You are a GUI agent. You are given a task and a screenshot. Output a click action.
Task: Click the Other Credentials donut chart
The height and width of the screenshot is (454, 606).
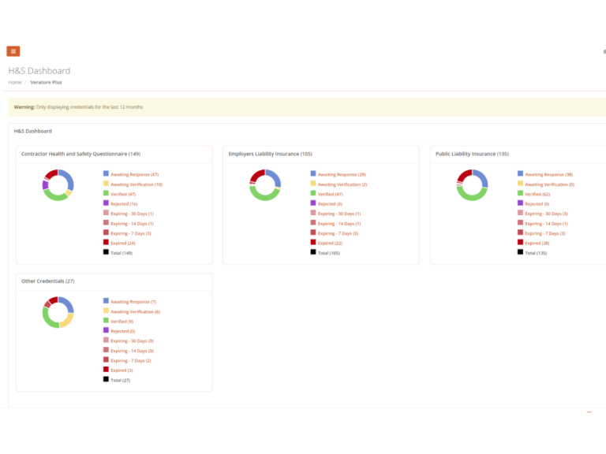point(58,312)
